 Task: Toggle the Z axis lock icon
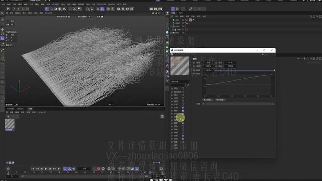[23, 9]
